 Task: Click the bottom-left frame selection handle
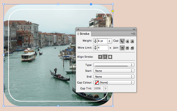tap(4, 106)
